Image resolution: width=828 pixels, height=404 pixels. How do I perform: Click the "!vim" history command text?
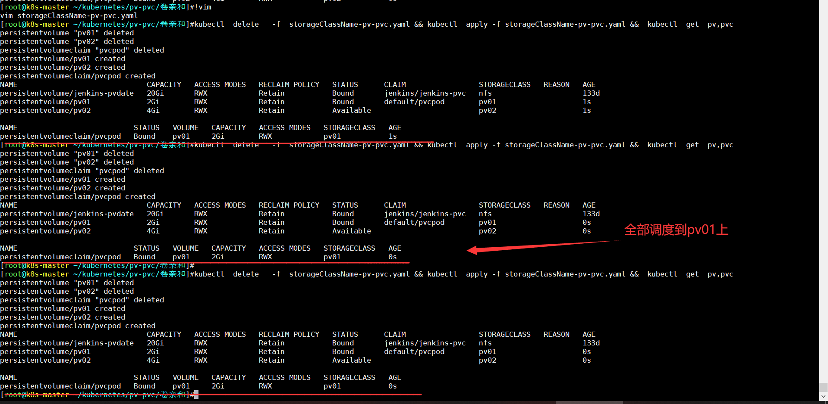203,7
